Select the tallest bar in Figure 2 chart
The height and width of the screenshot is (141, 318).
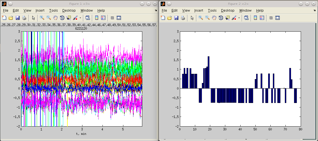tap(209, 72)
